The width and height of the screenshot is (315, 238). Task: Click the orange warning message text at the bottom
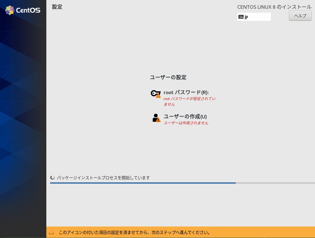[134, 232]
